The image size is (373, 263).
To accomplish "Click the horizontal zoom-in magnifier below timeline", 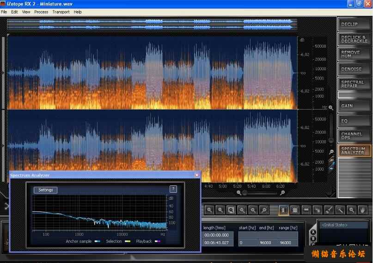I will [282, 193].
